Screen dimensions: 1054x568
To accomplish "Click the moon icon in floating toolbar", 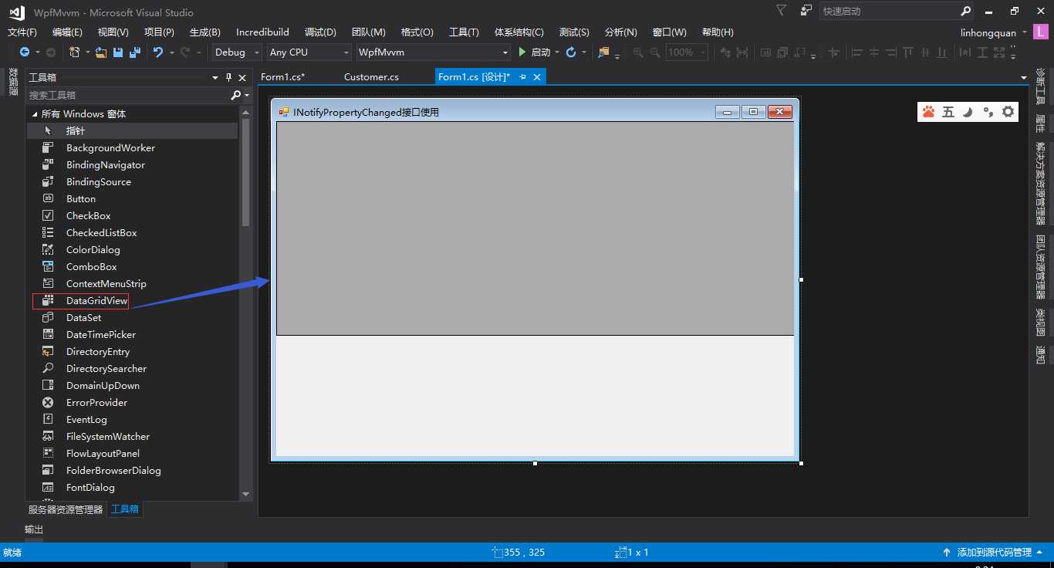I will pos(968,112).
